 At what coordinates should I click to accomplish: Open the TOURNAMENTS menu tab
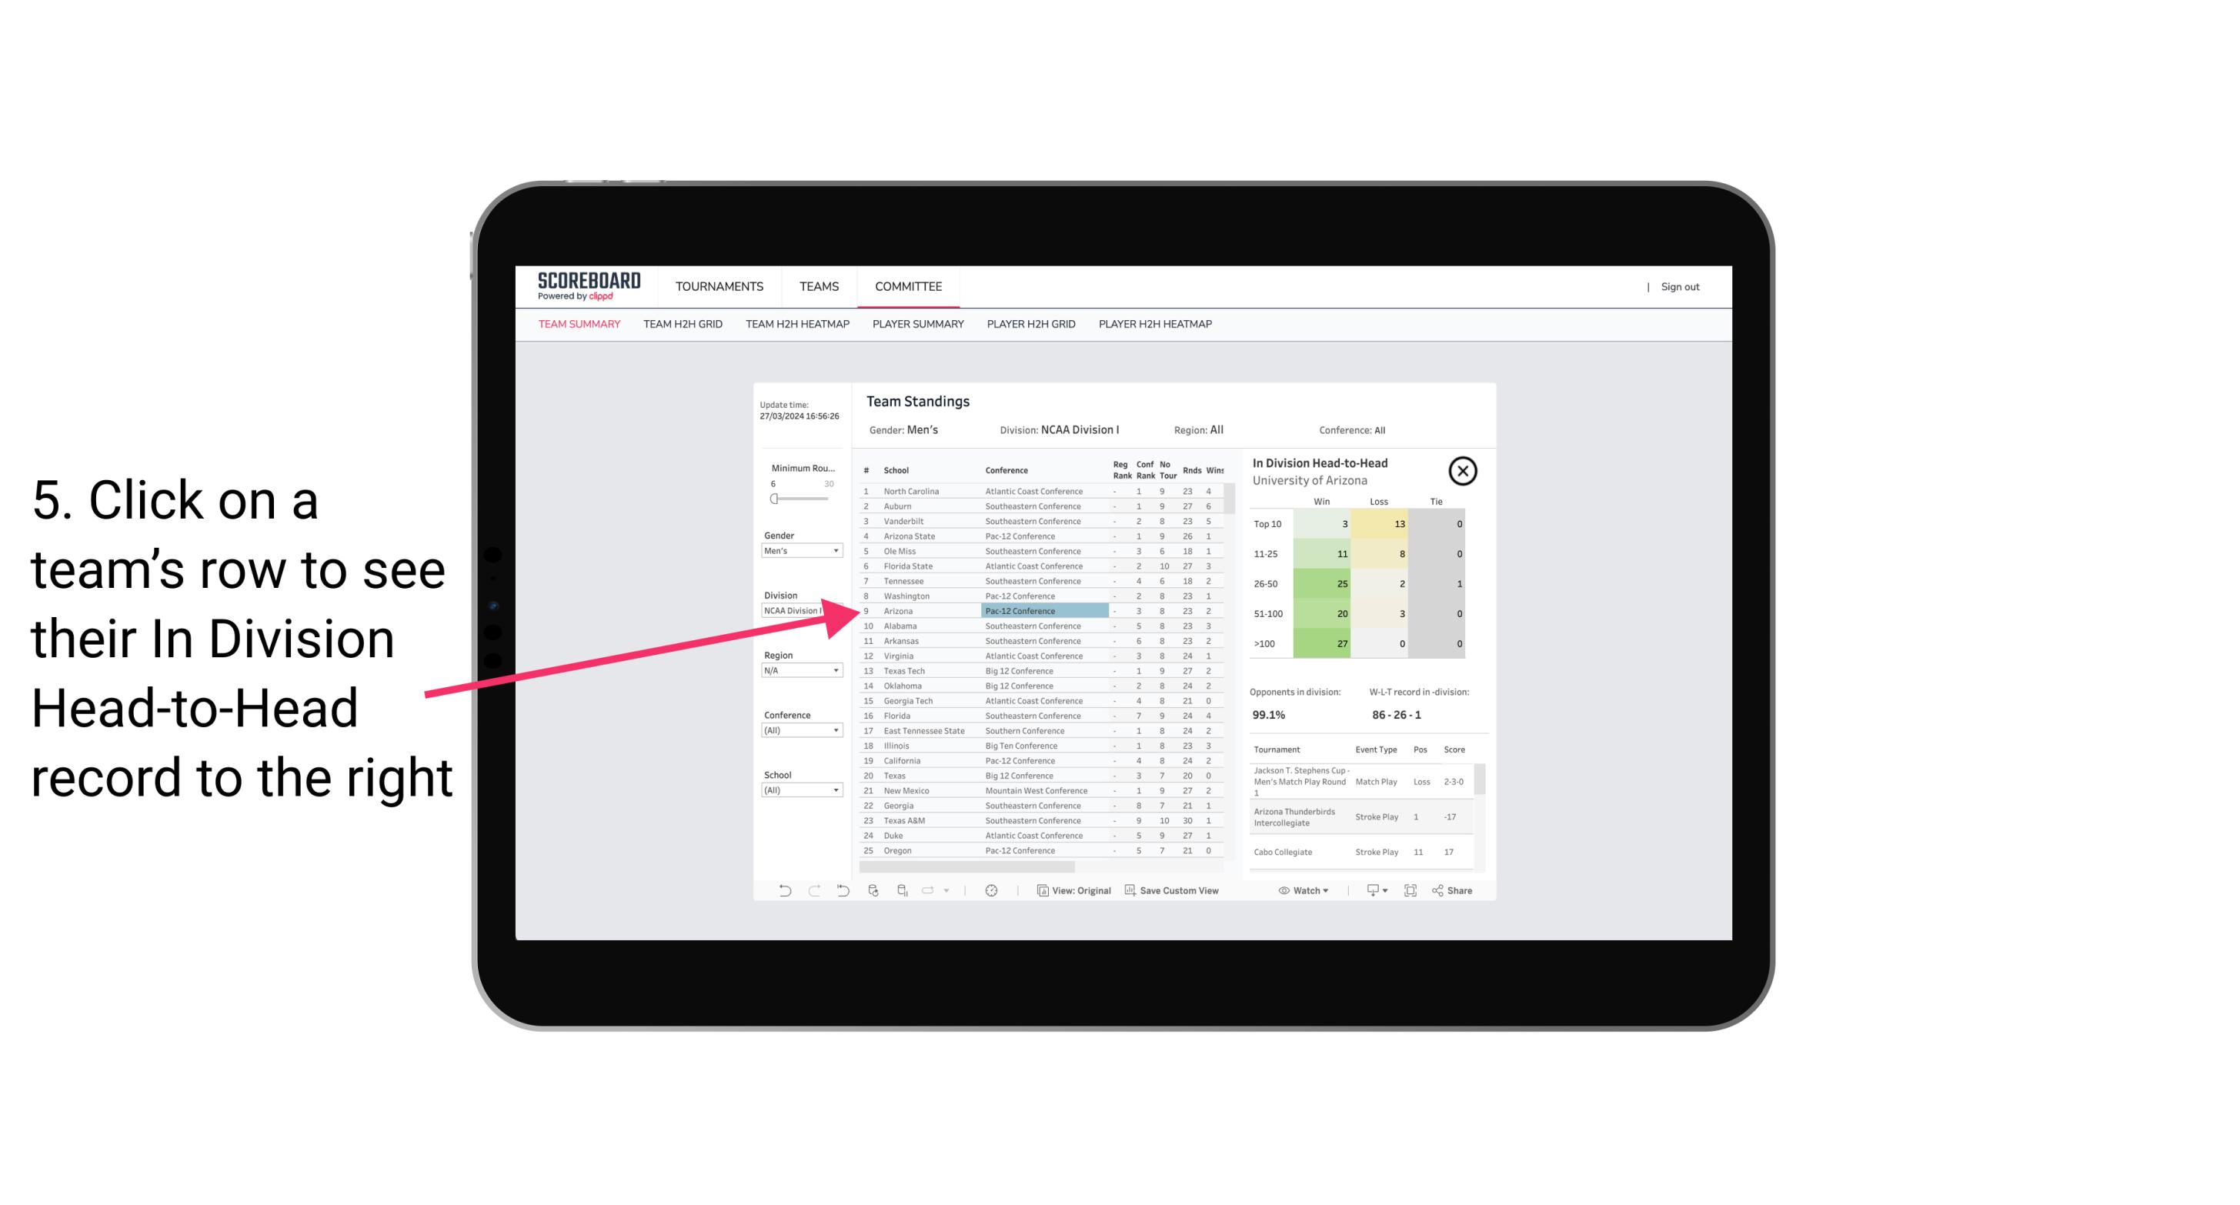pyautogui.click(x=716, y=285)
